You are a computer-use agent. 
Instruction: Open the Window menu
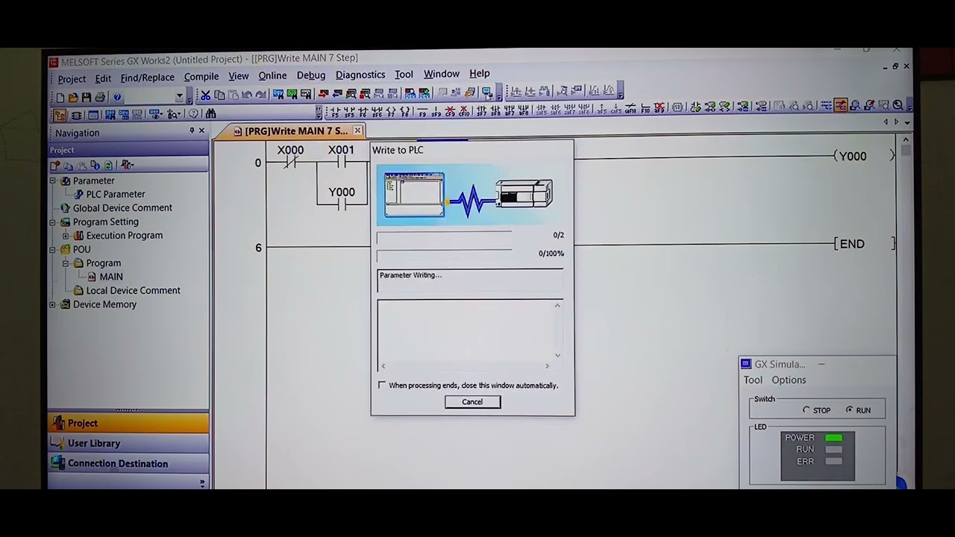442,74
